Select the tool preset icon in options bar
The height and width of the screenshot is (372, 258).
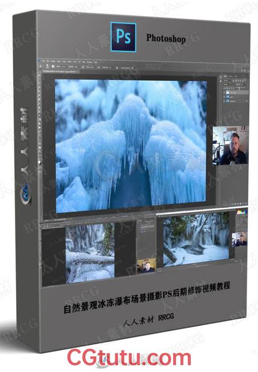[40, 66]
